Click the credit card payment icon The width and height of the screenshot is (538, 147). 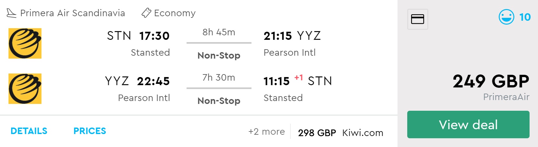418,19
